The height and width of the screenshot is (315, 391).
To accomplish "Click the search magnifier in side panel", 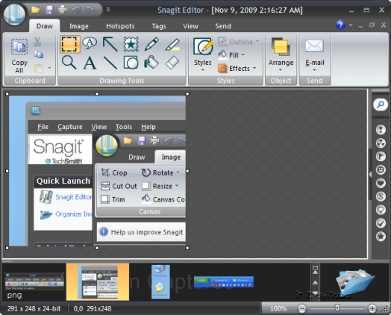I will click(x=381, y=105).
